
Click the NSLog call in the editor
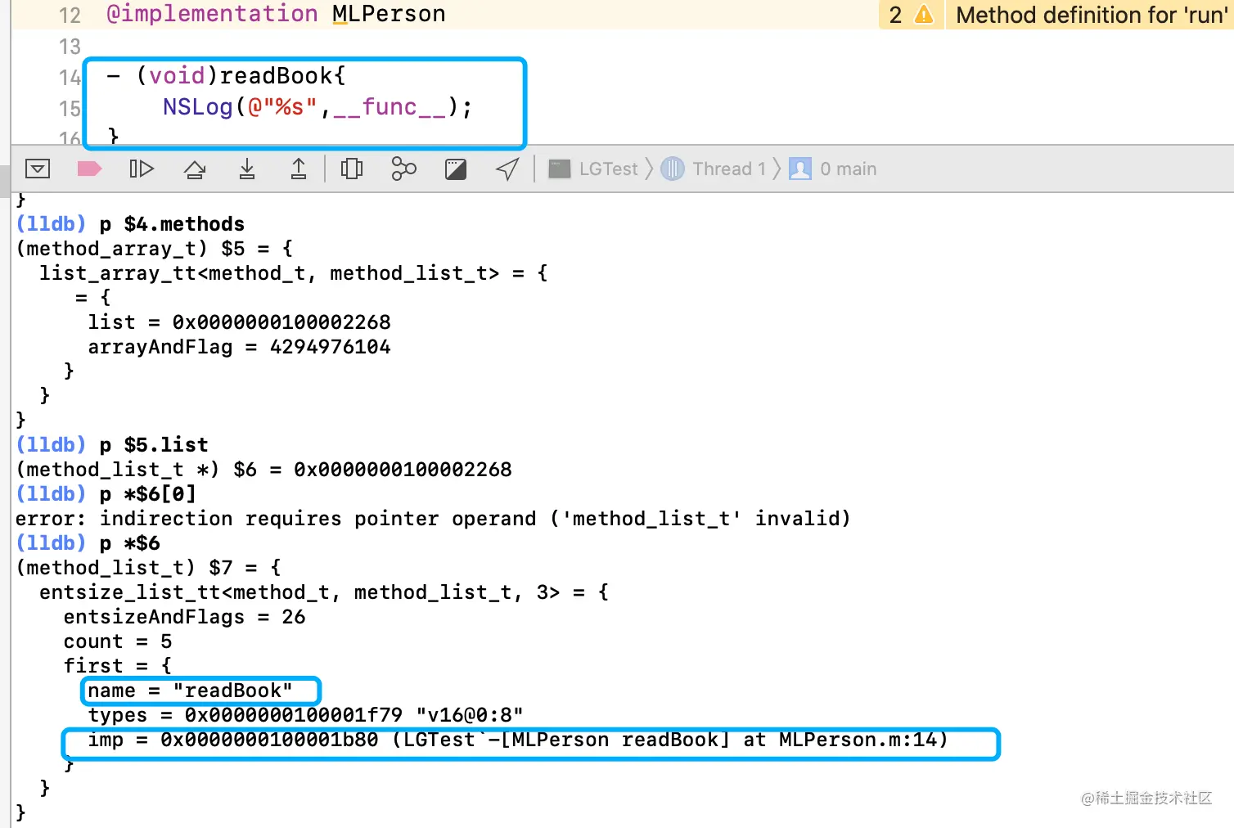(x=197, y=106)
